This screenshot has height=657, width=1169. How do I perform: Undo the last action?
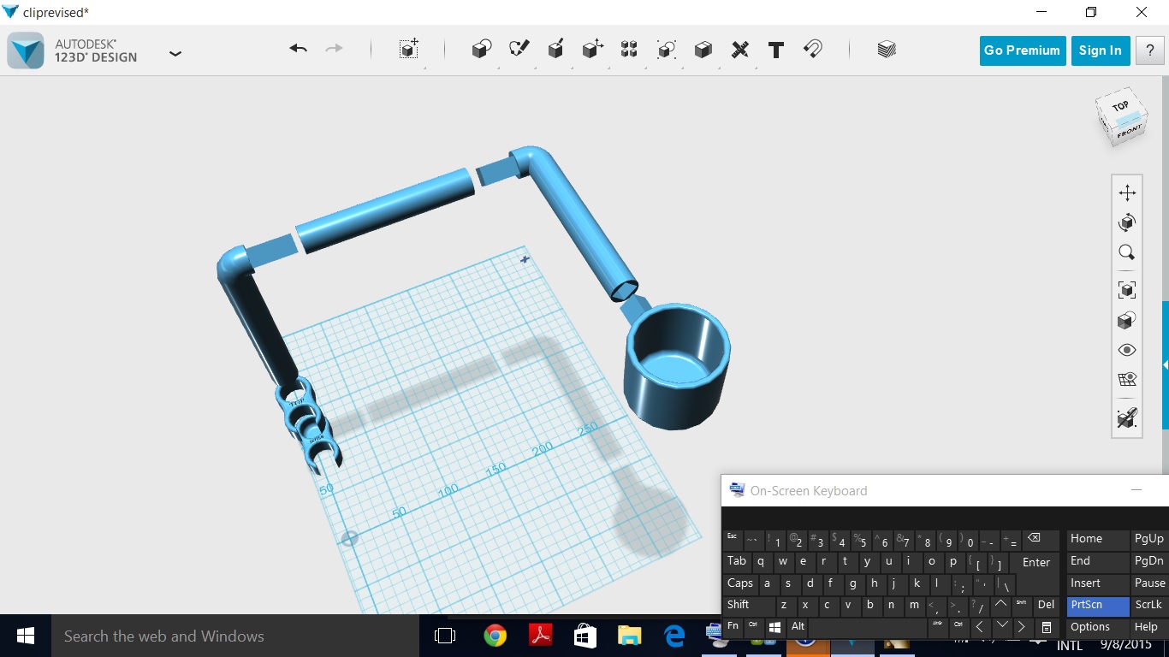tap(299, 49)
